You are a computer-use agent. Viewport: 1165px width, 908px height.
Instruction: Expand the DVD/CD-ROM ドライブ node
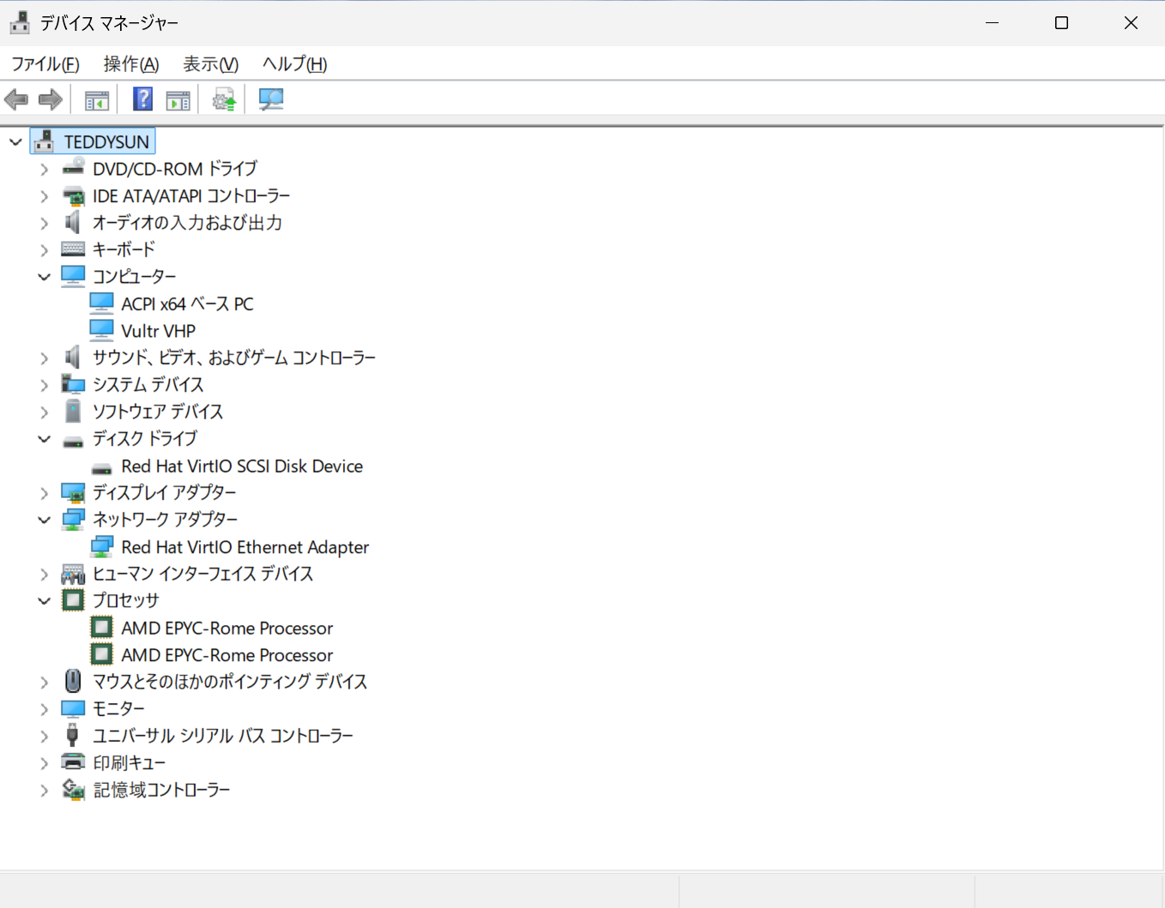point(44,169)
